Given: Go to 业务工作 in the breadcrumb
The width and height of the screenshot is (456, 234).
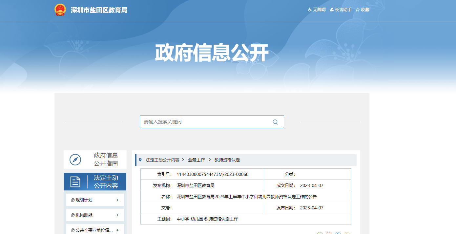Looking at the screenshot, I should click(196, 160).
